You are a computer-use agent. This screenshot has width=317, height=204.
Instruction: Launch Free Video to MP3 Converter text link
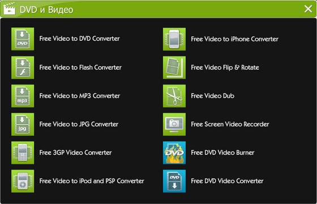pos(80,96)
